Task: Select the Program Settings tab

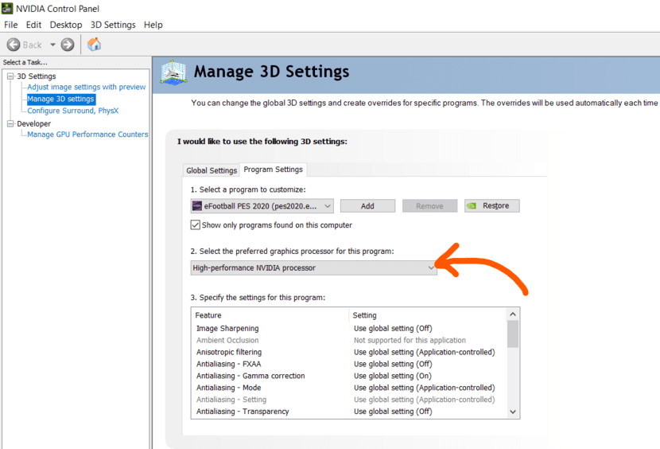Action: [274, 170]
